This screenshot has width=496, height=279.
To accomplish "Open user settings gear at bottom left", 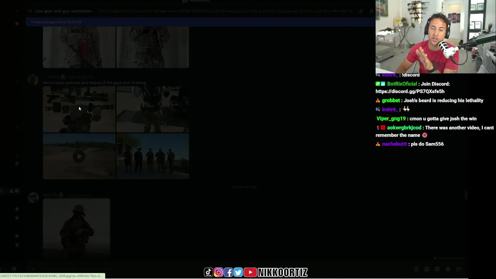I will pyautogui.click(x=14, y=269).
